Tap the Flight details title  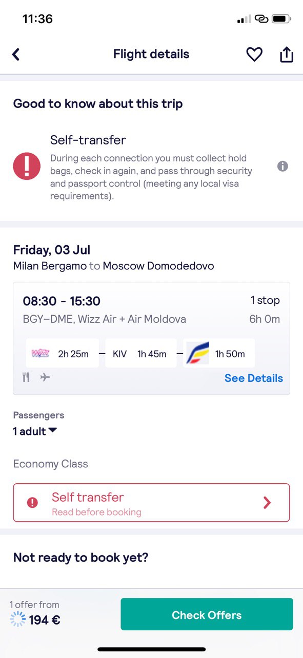[151, 54]
